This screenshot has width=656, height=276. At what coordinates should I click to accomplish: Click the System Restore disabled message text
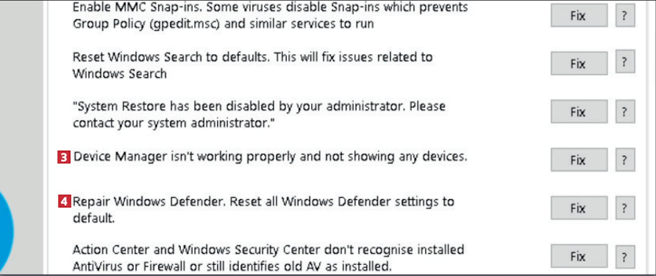click(259, 115)
